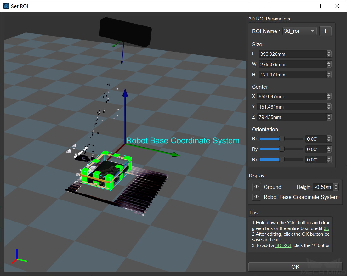Click OK to save the ROI
The height and width of the screenshot is (276, 347).
point(295,267)
